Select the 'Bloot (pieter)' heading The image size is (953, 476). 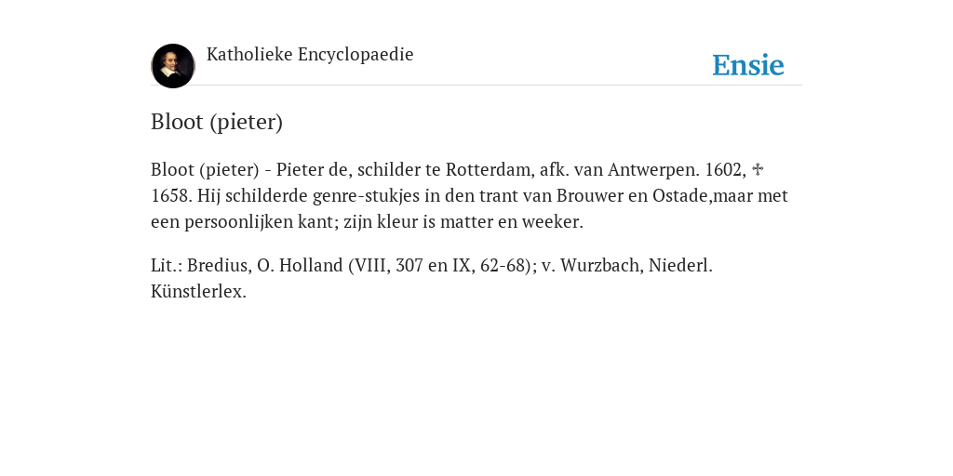[217, 122]
